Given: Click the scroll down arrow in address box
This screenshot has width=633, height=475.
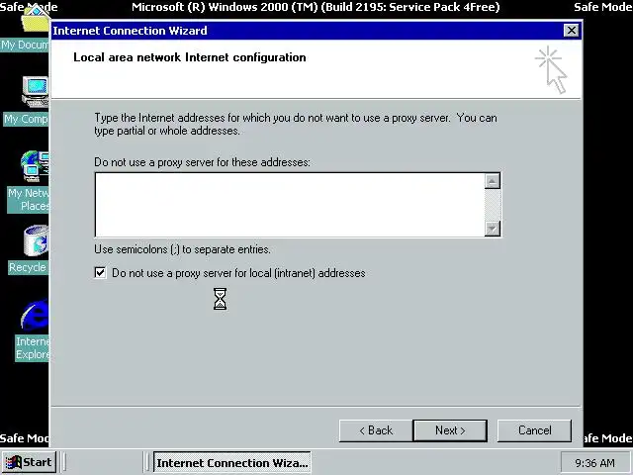Looking at the screenshot, I should [493, 229].
